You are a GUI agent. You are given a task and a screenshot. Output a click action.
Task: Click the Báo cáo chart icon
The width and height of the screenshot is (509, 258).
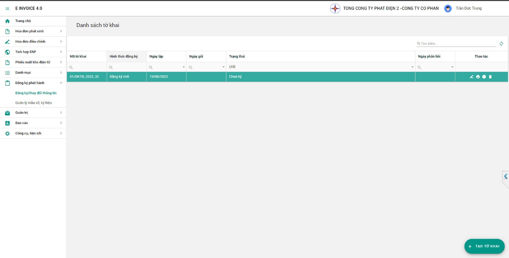pos(7,123)
